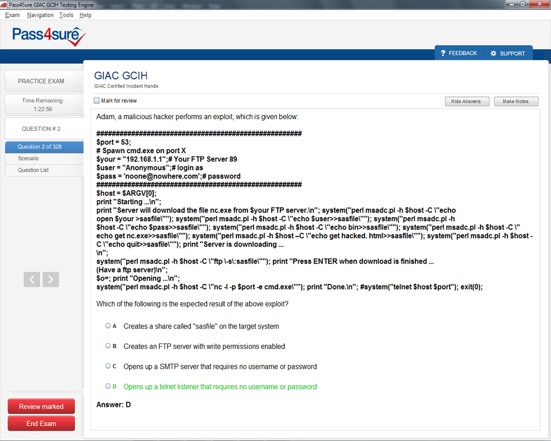Click the gear Support icon
Image resolution: width=551 pixels, height=441 pixels.
493,53
